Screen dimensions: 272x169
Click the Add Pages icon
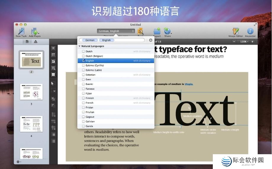(x=34, y=31)
